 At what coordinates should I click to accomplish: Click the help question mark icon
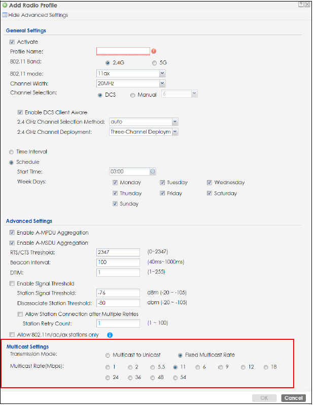[301, 4]
